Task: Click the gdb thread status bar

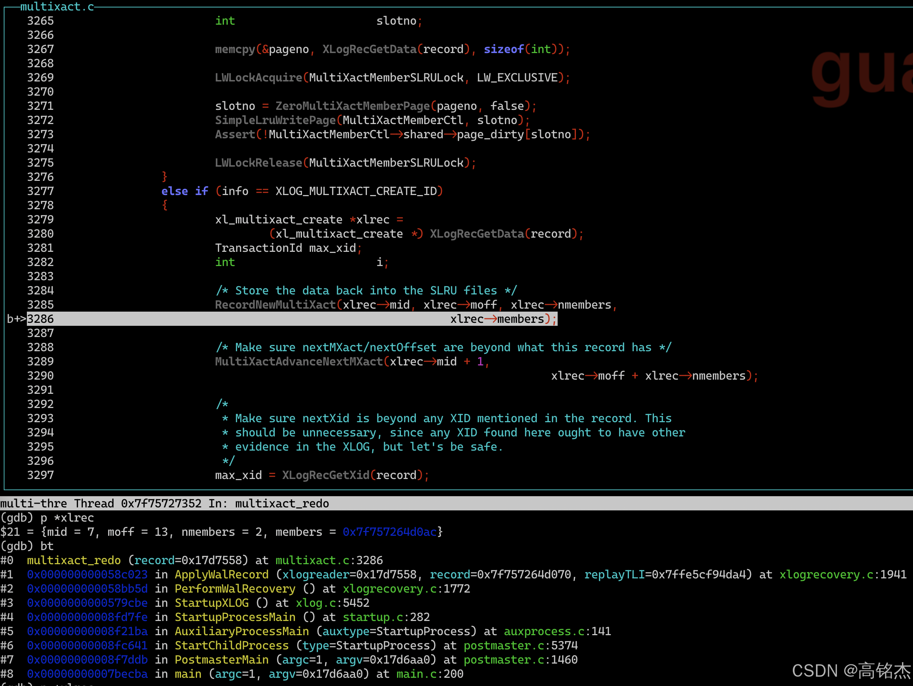Action: pos(165,504)
